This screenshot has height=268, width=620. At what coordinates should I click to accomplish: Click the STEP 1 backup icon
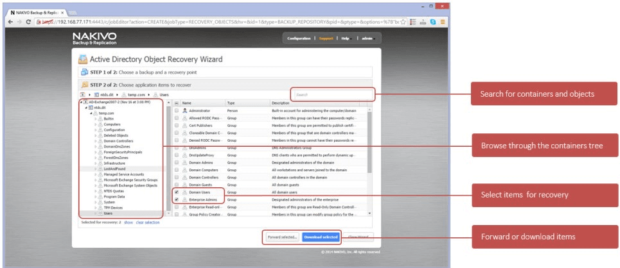coord(84,72)
